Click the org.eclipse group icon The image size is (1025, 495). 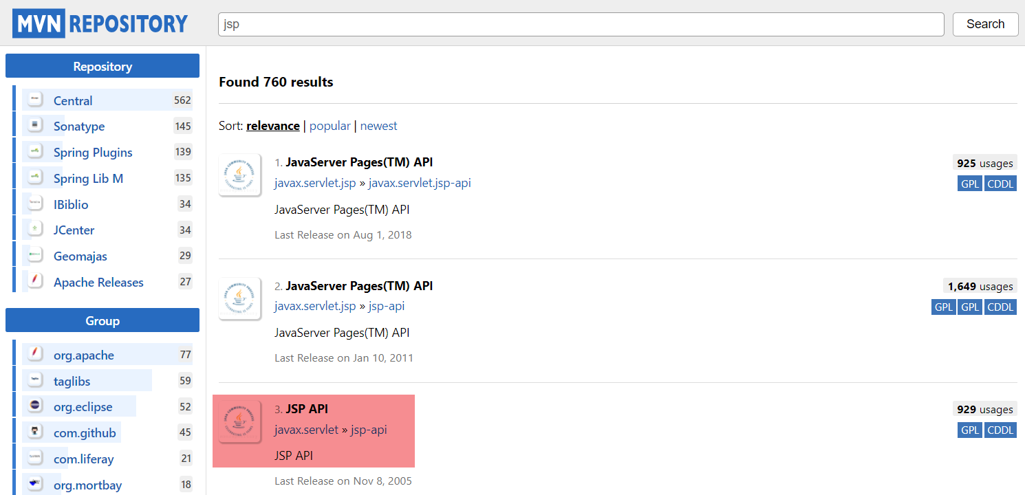[x=36, y=406]
